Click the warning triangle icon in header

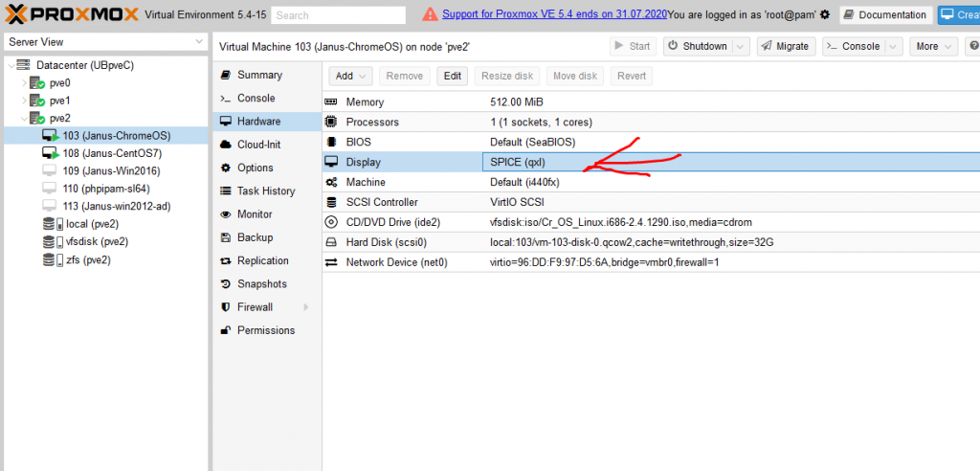tap(430, 14)
